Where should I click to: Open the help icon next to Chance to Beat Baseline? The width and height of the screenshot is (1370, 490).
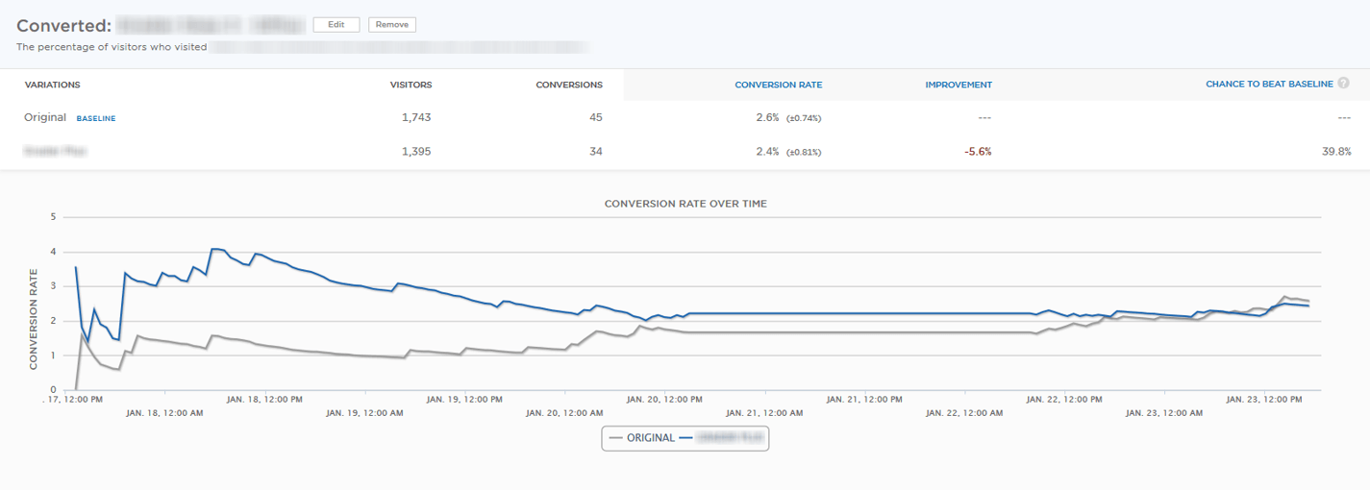pyautogui.click(x=1343, y=84)
